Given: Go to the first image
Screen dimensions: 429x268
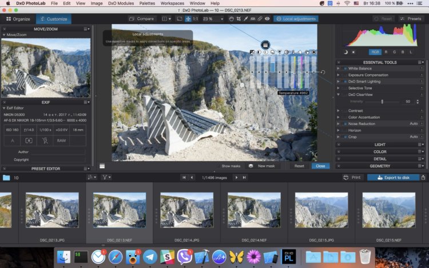Looking at the screenshot, I should coord(184,177).
